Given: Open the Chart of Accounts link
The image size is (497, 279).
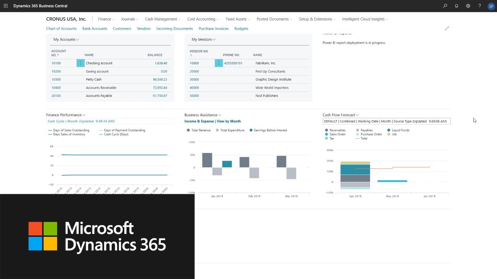Looking at the screenshot, I should (x=61, y=29).
